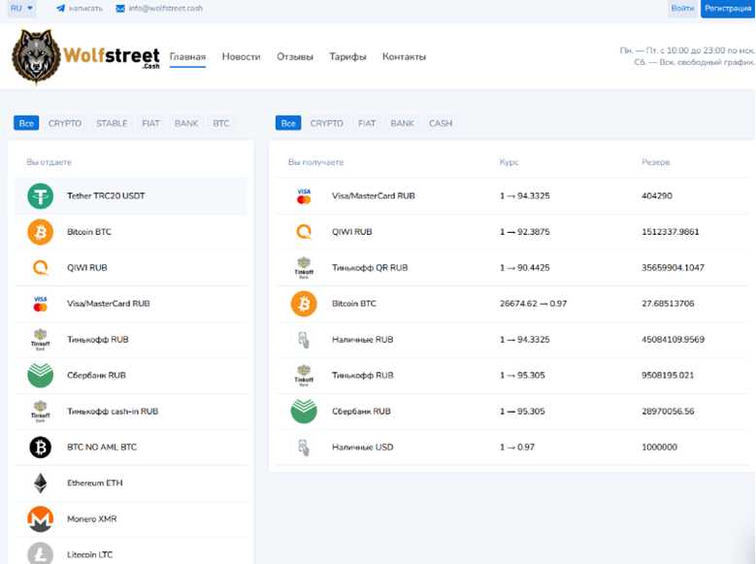
Task: Click the Ethereum ETH diamond icon
Action: click(x=41, y=483)
